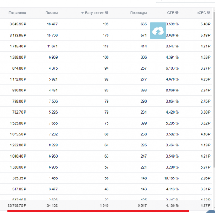
Task: Click impressions value 1 456
Action: click(x=53, y=178)
